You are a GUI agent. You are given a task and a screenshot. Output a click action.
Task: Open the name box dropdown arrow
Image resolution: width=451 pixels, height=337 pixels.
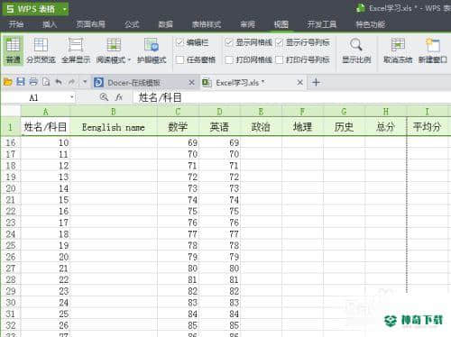click(71, 97)
